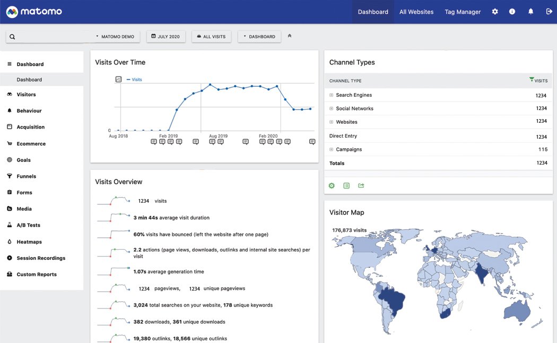This screenshot has height=343, width=557.
Task: Go to Dashboard tab in top bar
Action: point(373,12)
